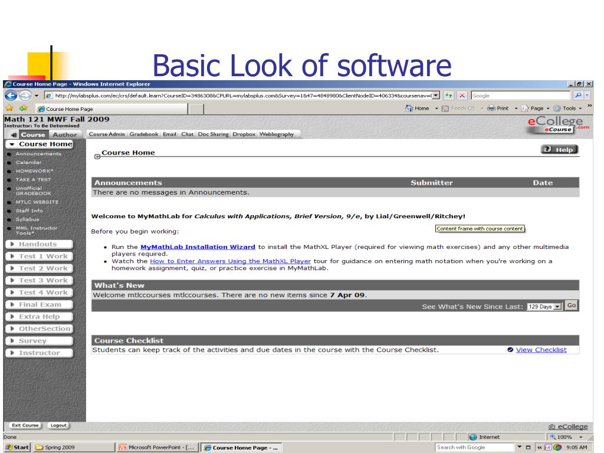The height and width of the screenshot is (453, 604).
Task: Open the Course Admin tab
Action: point(107,134)
